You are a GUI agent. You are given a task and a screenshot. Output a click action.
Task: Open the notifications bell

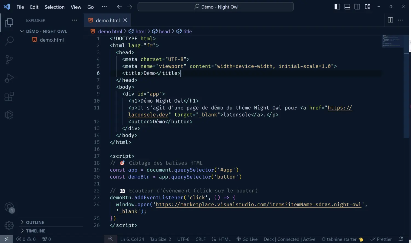pos(401,239)
